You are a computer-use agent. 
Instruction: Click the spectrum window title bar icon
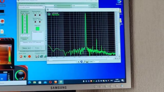coord(48,10)
